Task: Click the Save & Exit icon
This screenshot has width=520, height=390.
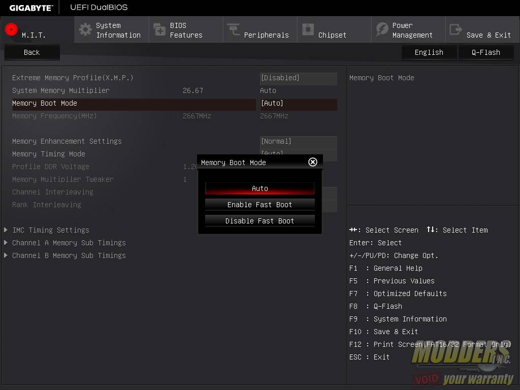Action: 456,29
